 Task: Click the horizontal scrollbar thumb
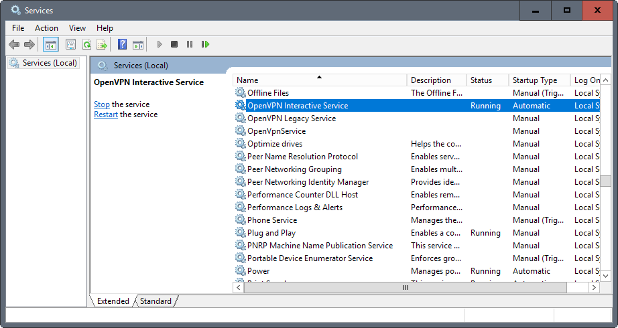(x=405, y=288)
